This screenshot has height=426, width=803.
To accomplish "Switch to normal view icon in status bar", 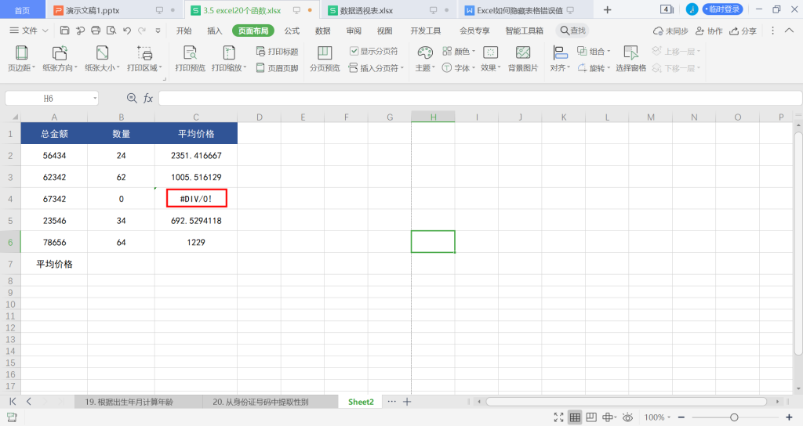I will [575, 417].
